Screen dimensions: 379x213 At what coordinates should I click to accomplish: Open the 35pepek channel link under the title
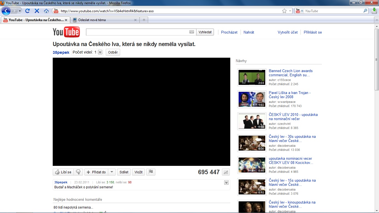click(61, 52)
